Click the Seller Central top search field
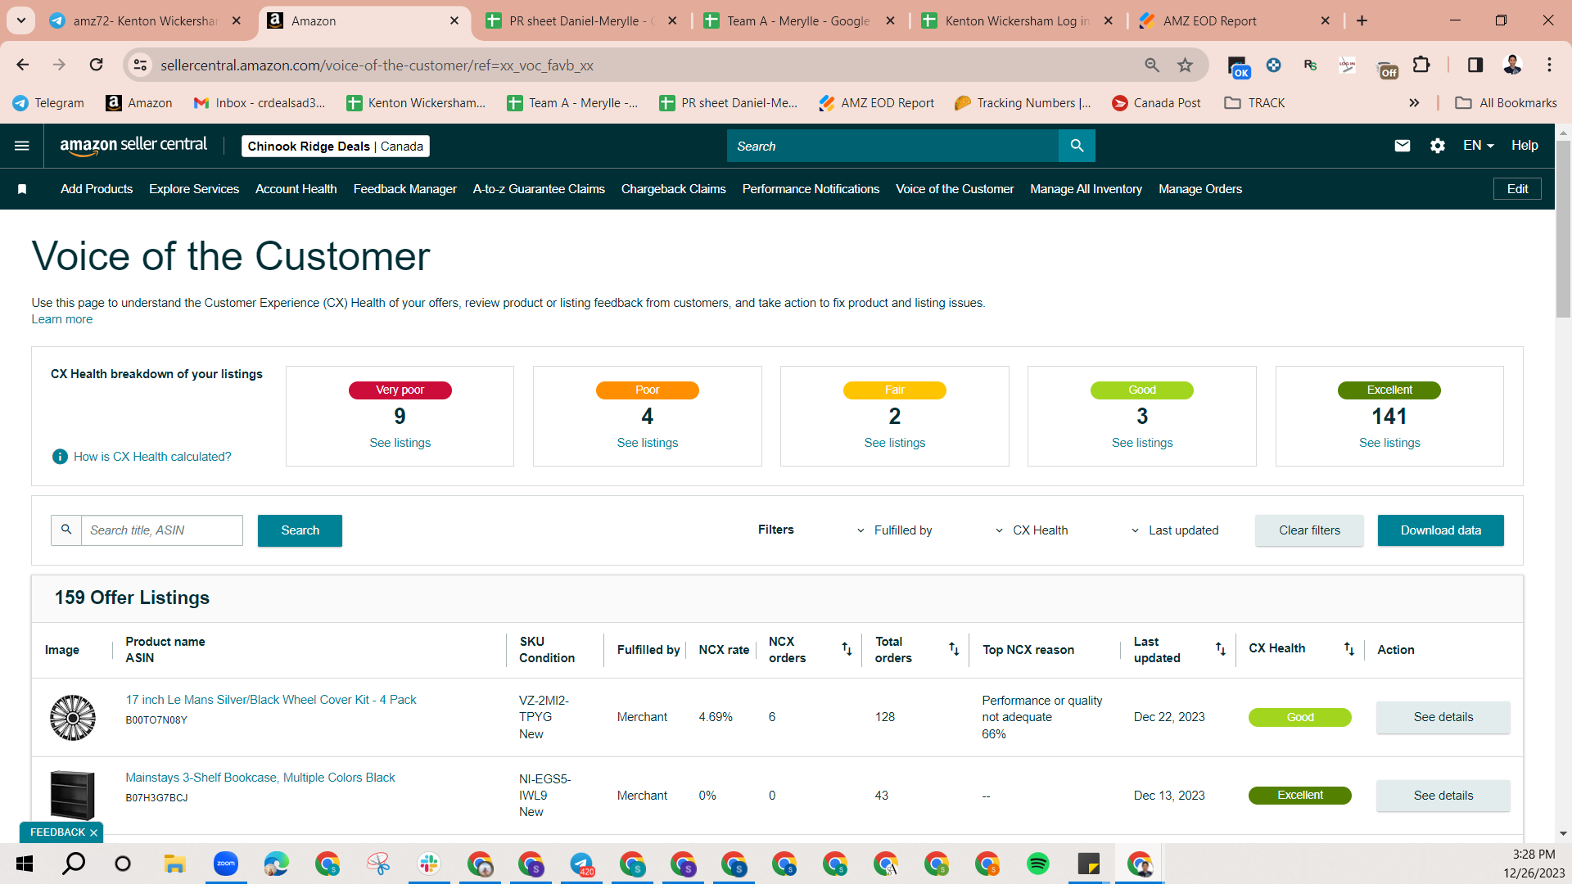 (x=893, y=146)
